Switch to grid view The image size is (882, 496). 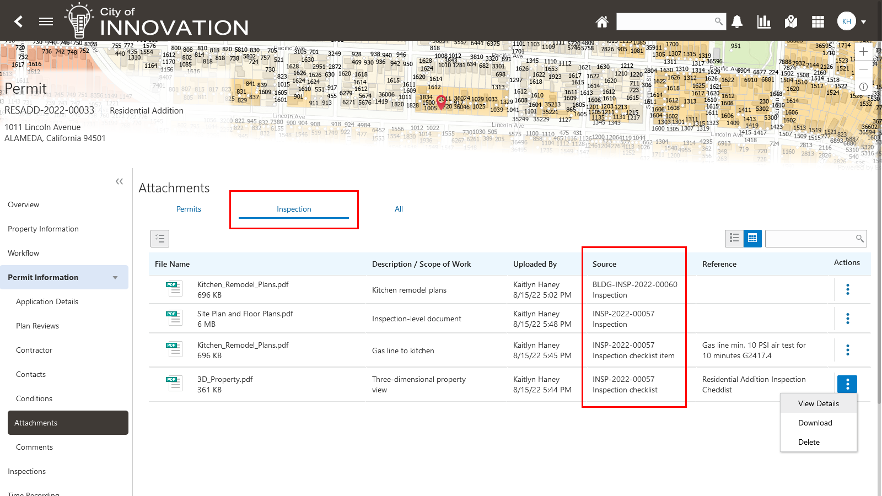tap(752, 238)
